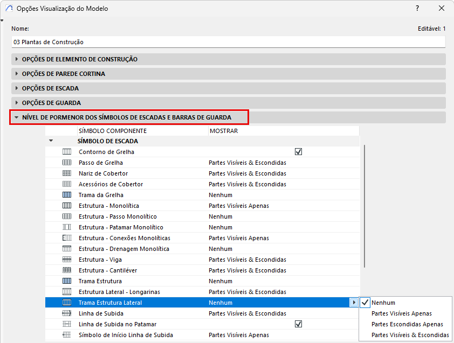Open help with the question mark button
Viewport: 454px width, 343px height.
(417, 8)
